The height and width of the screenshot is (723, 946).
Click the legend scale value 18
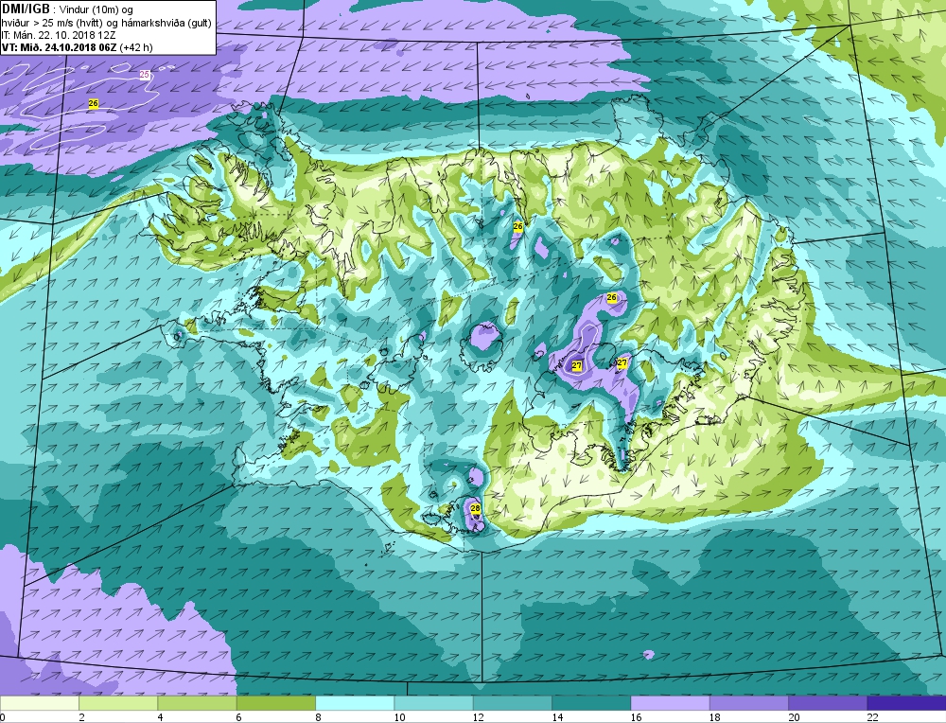[x=714, y=717]
